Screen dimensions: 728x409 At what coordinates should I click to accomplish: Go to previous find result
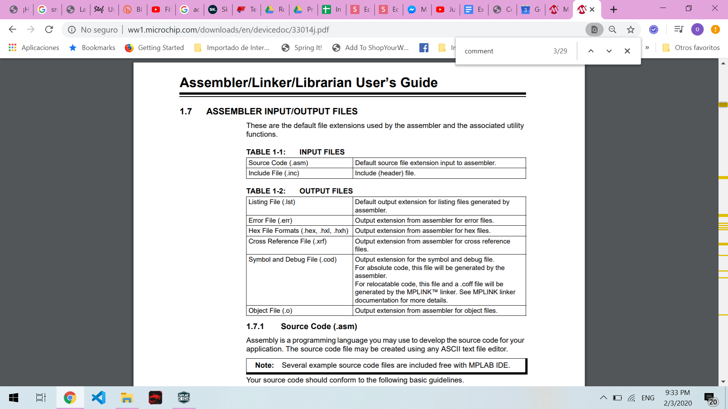591,51
